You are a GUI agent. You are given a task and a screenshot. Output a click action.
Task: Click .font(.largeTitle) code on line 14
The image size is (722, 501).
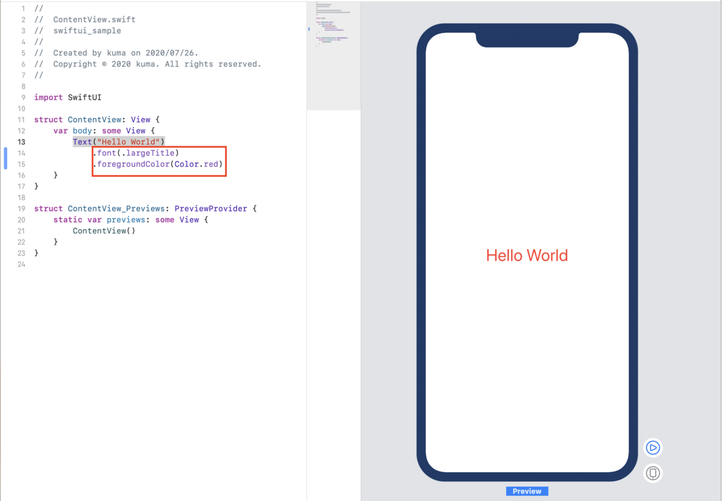point(136,153)
